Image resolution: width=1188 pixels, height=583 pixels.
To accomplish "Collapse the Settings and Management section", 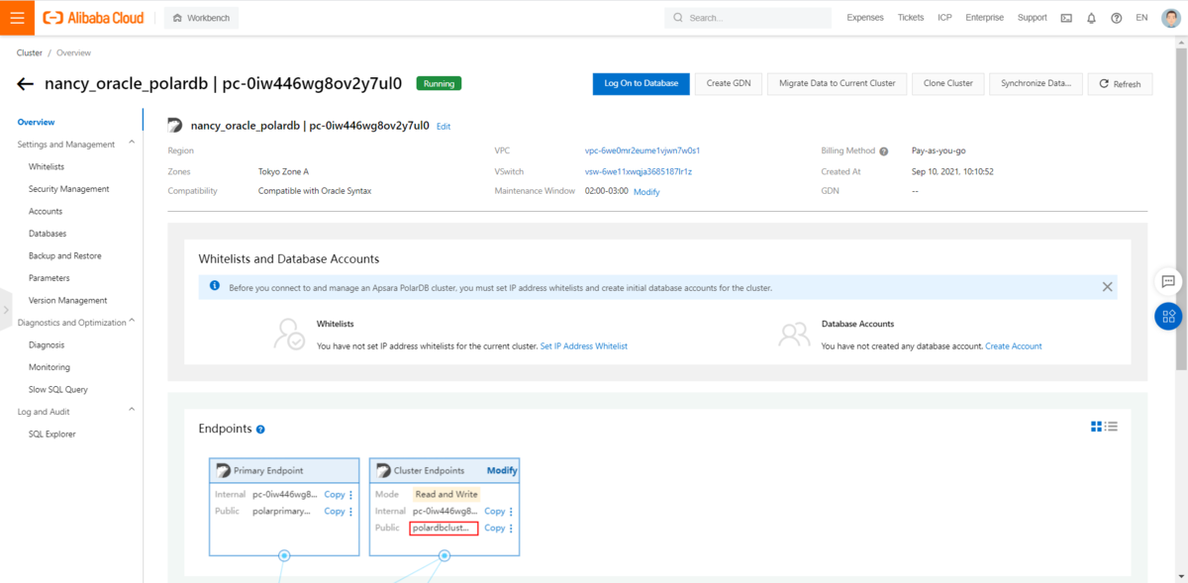I will point(132,144).
